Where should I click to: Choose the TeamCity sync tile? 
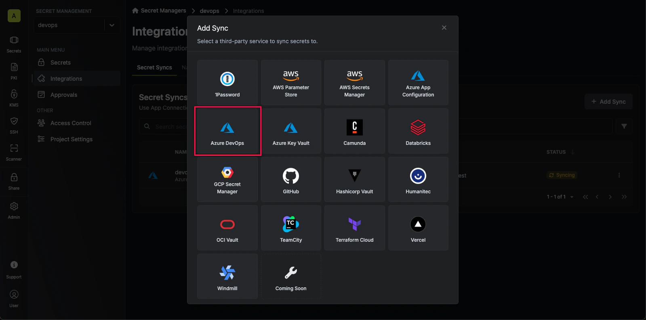click(291, 228)
